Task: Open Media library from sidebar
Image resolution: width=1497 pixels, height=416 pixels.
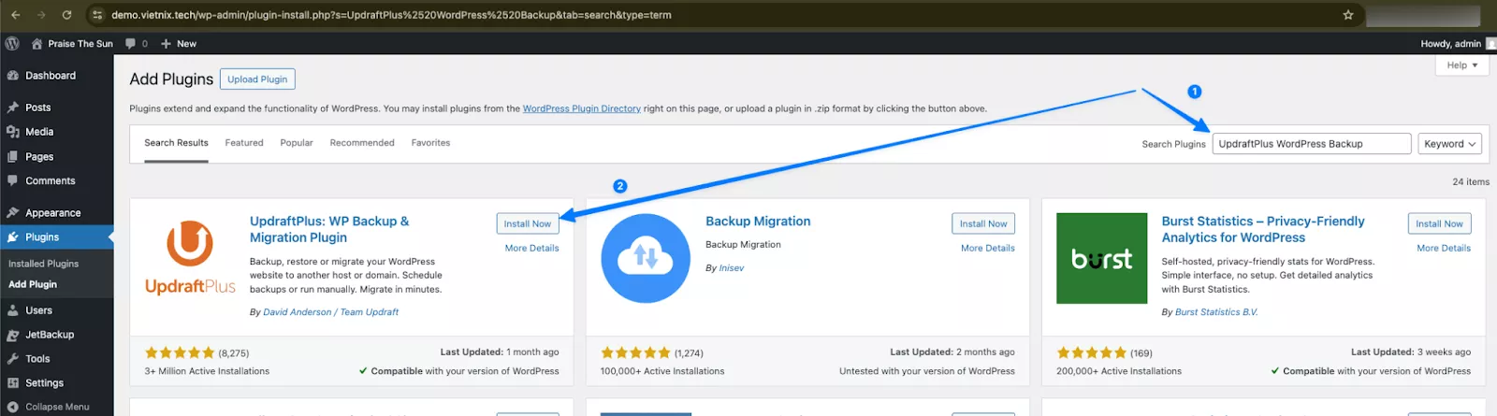Action: point(39,132)
